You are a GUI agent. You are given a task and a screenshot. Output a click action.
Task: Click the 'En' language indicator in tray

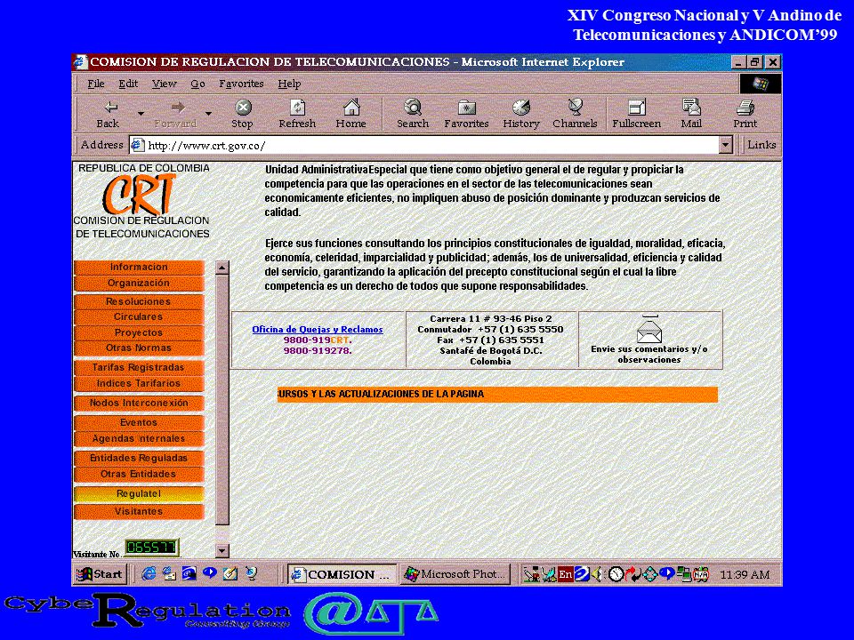566,574
